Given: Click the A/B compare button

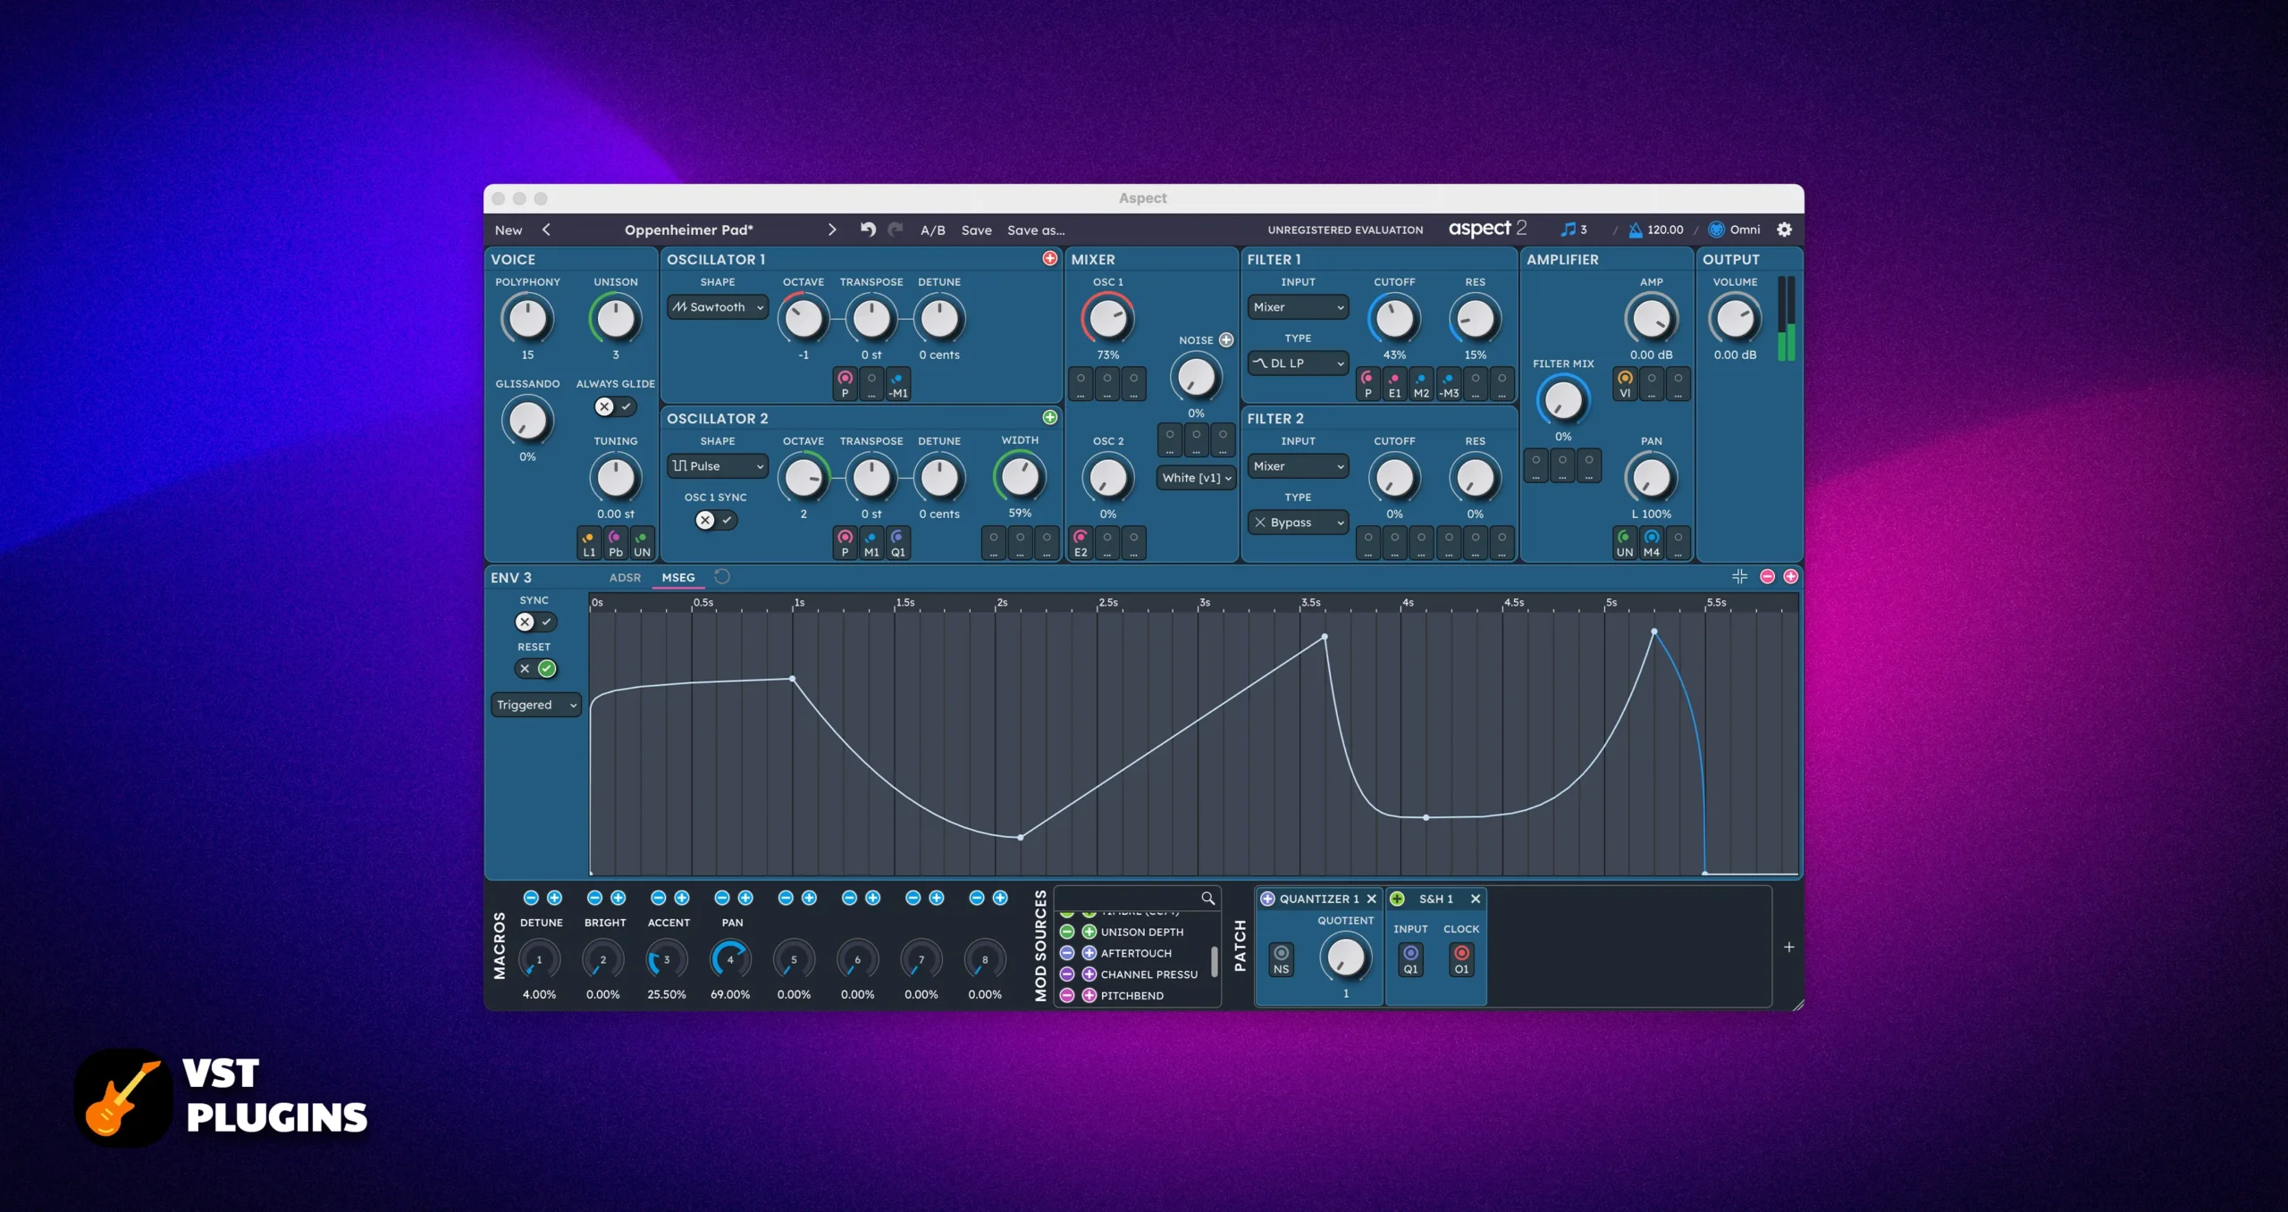Looking at the screenshot, I should pos(932,230).
